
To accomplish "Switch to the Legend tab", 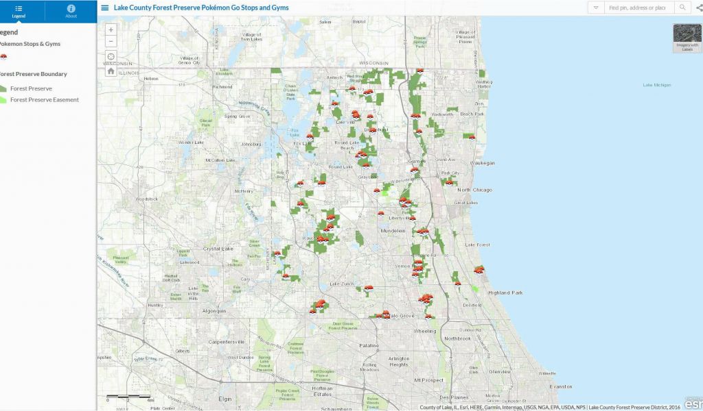I will [x=19, y=11].
